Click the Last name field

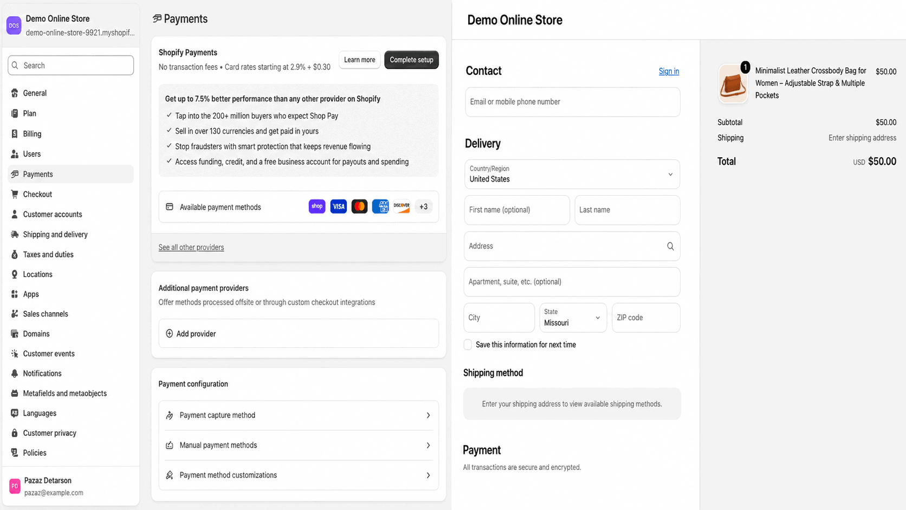tap(627, 210)
